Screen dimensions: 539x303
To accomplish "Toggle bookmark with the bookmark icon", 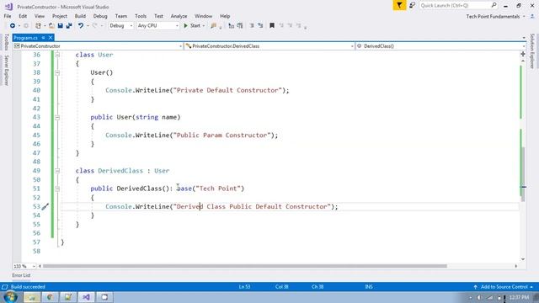I will click(272, 25).
